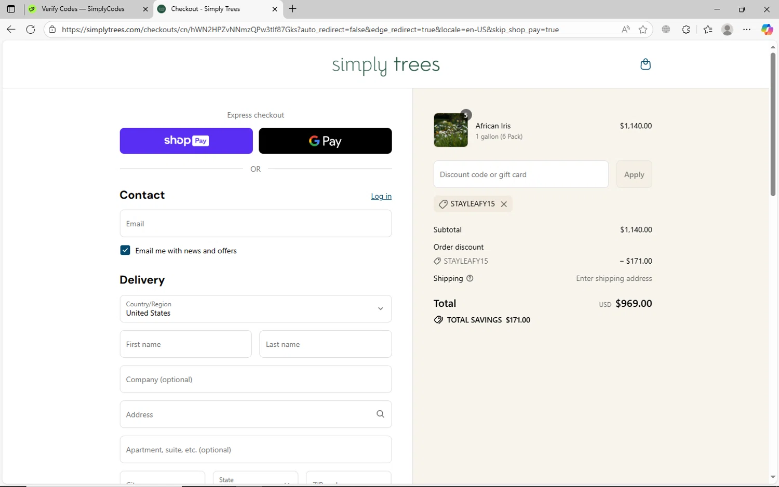
Task: Pay with Shop Pay button
Action: tap(186, 141)
